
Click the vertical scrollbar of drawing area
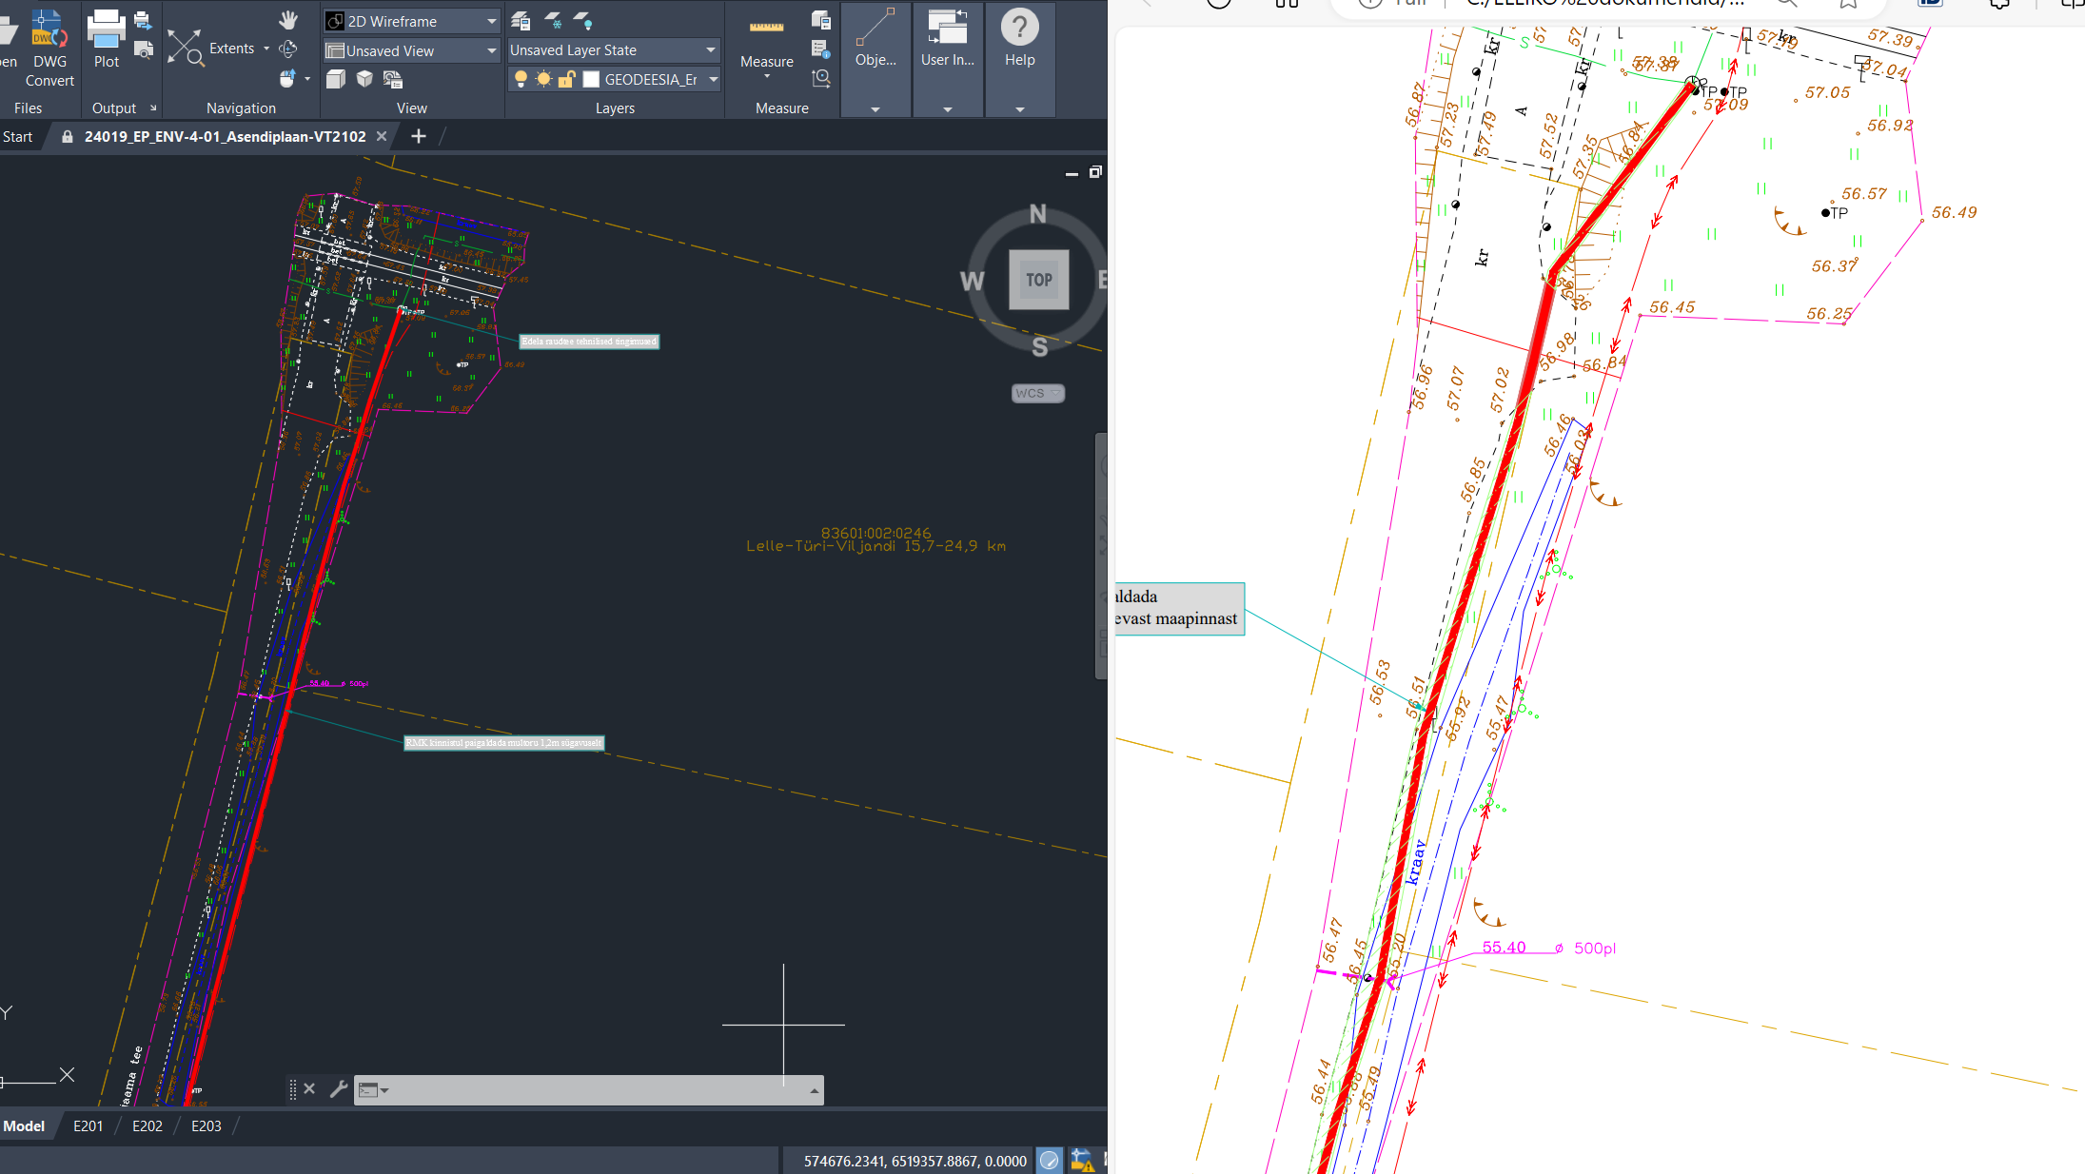click(x=1101, y=556)
